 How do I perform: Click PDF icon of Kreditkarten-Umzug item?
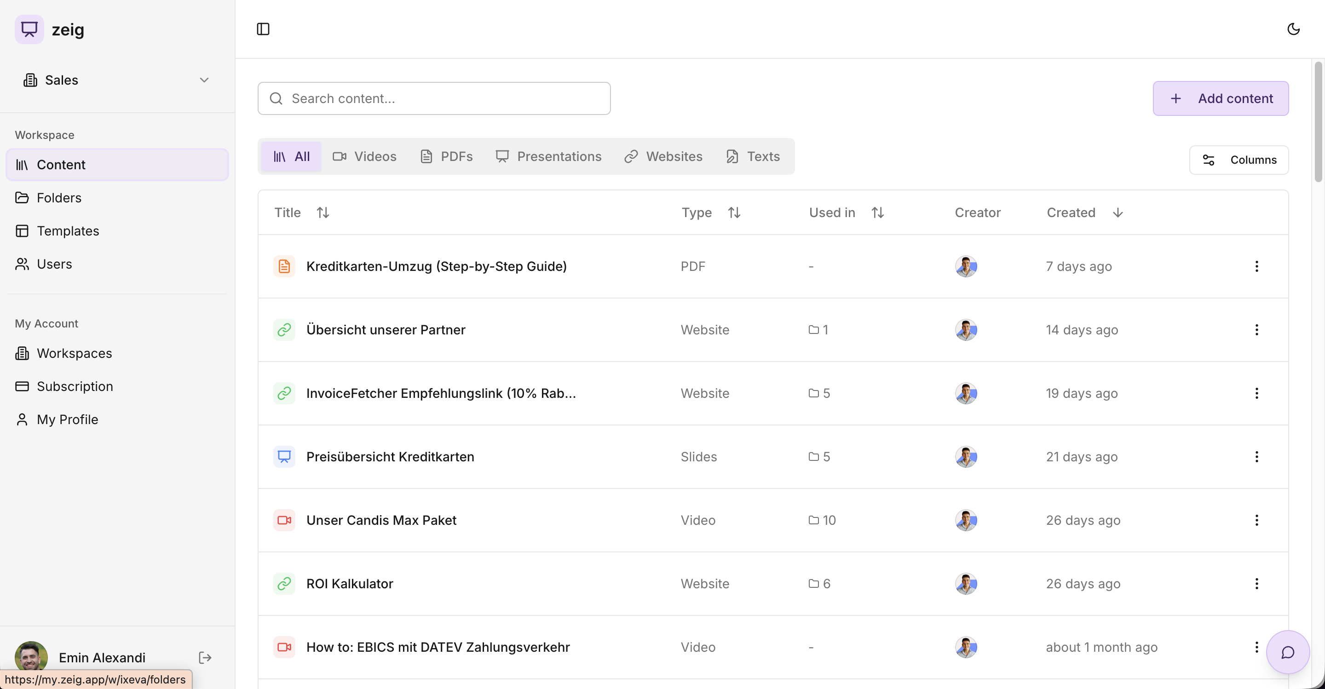284,266
